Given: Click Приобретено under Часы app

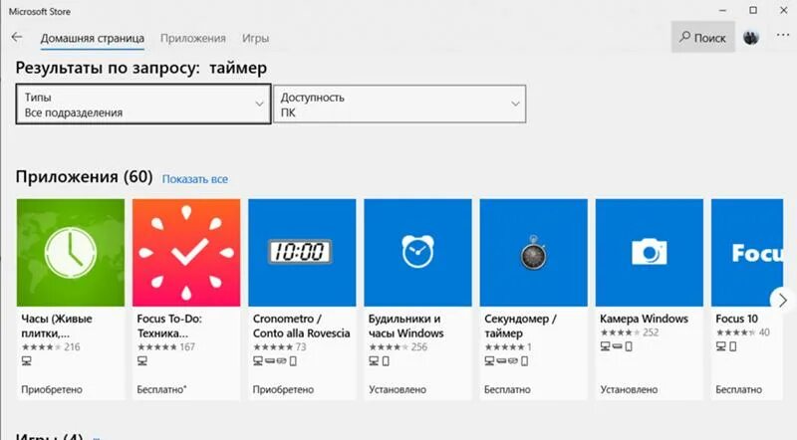Looking at the screenshot, I should click(52, 389).
